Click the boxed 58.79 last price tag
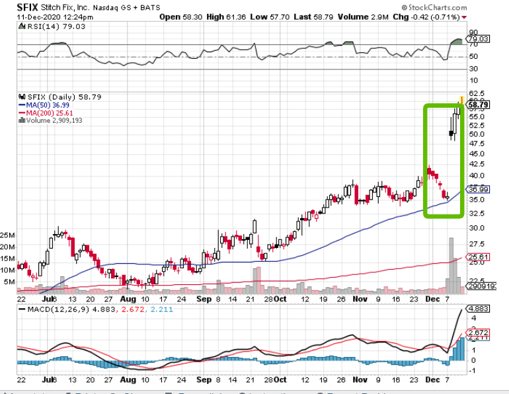Image resolution: width=509 pixels, height=394 pixels. coord(478,105)
